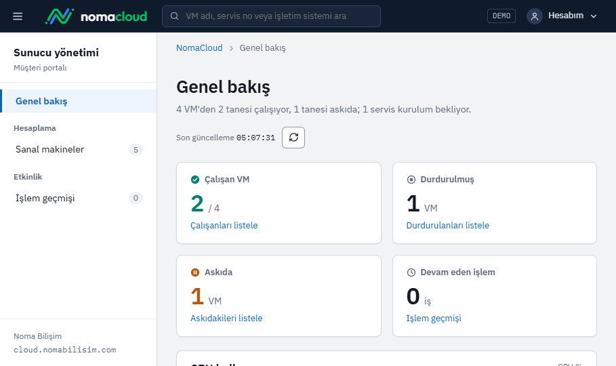
Task: Click the Noma Bilişim footer label
Action: [x=38, y=336]
